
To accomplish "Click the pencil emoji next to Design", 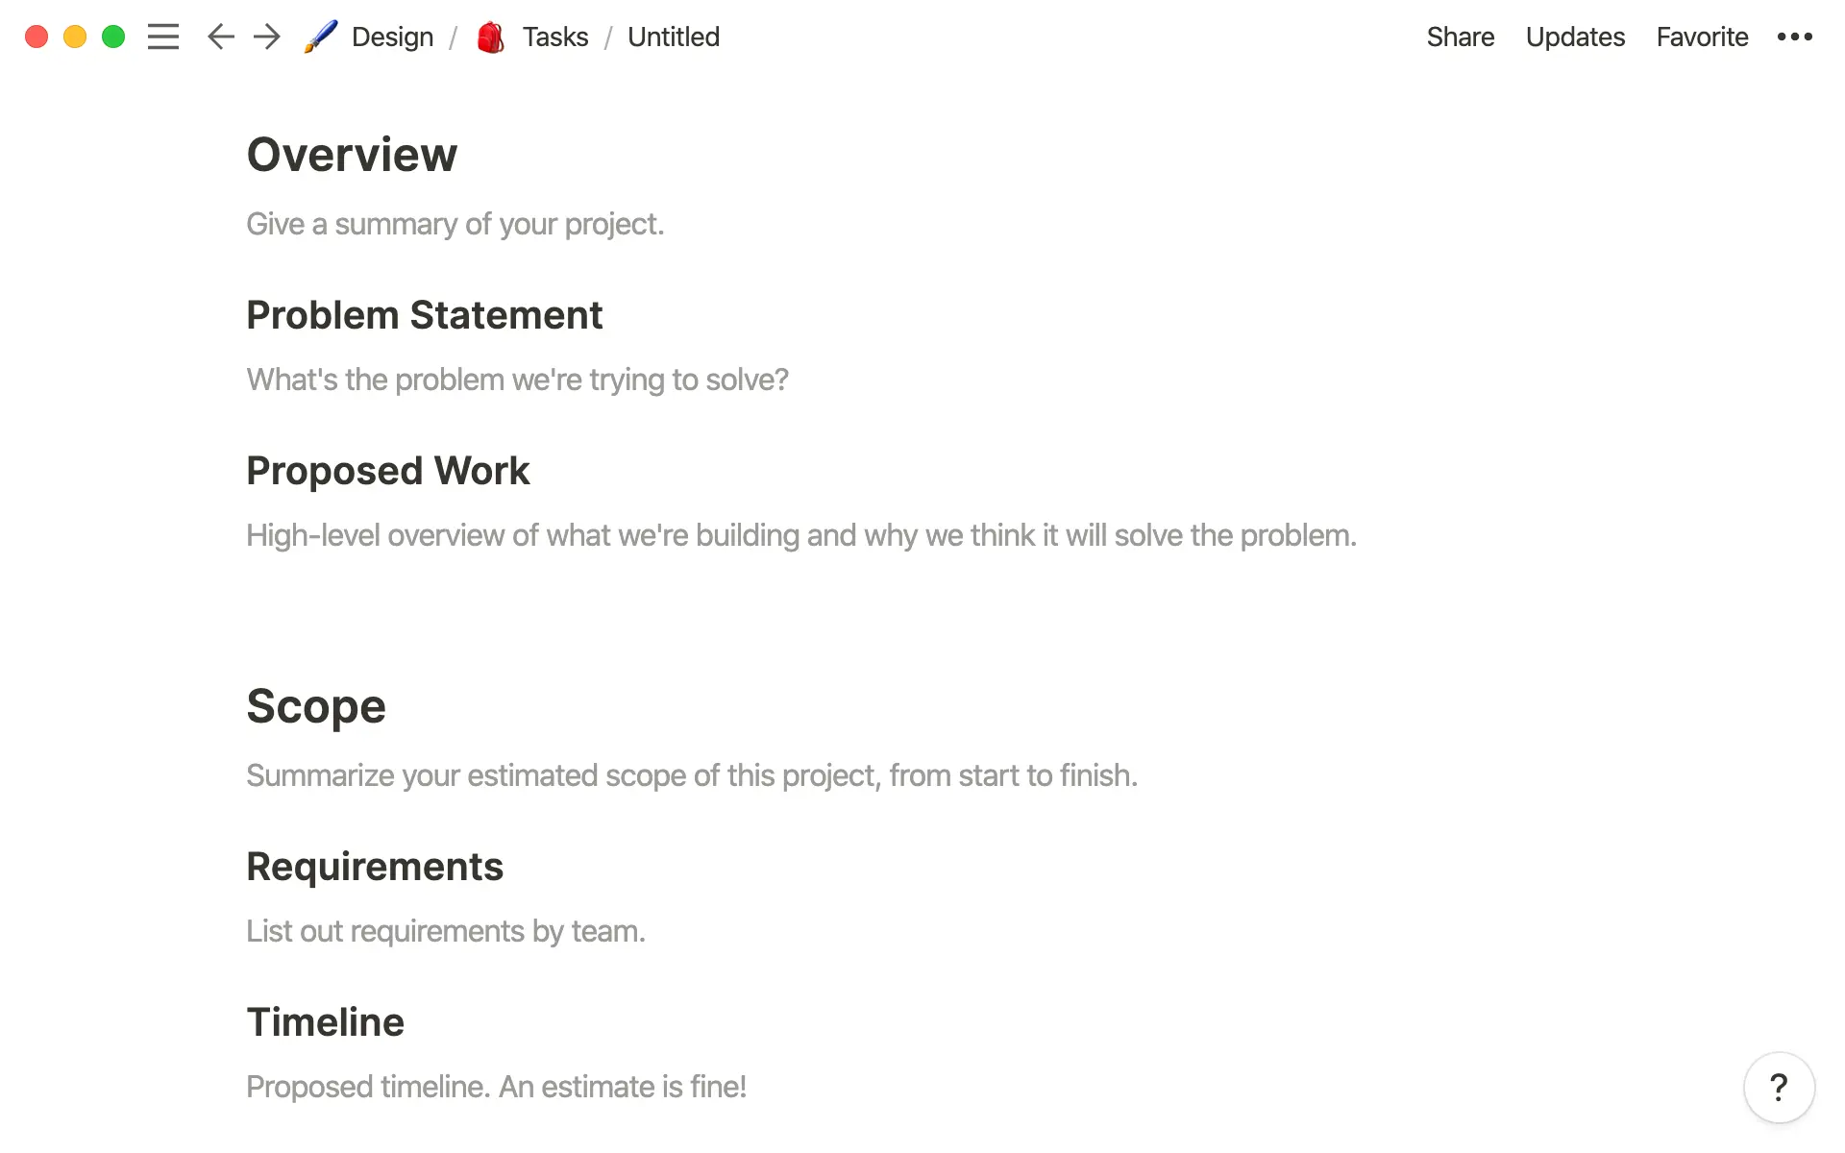I will [x=320, y=37].
